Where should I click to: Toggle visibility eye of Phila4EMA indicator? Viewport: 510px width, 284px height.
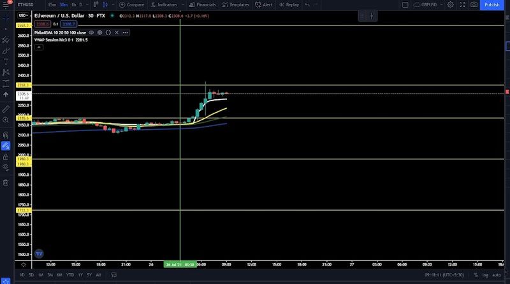[x=91, y=32]
